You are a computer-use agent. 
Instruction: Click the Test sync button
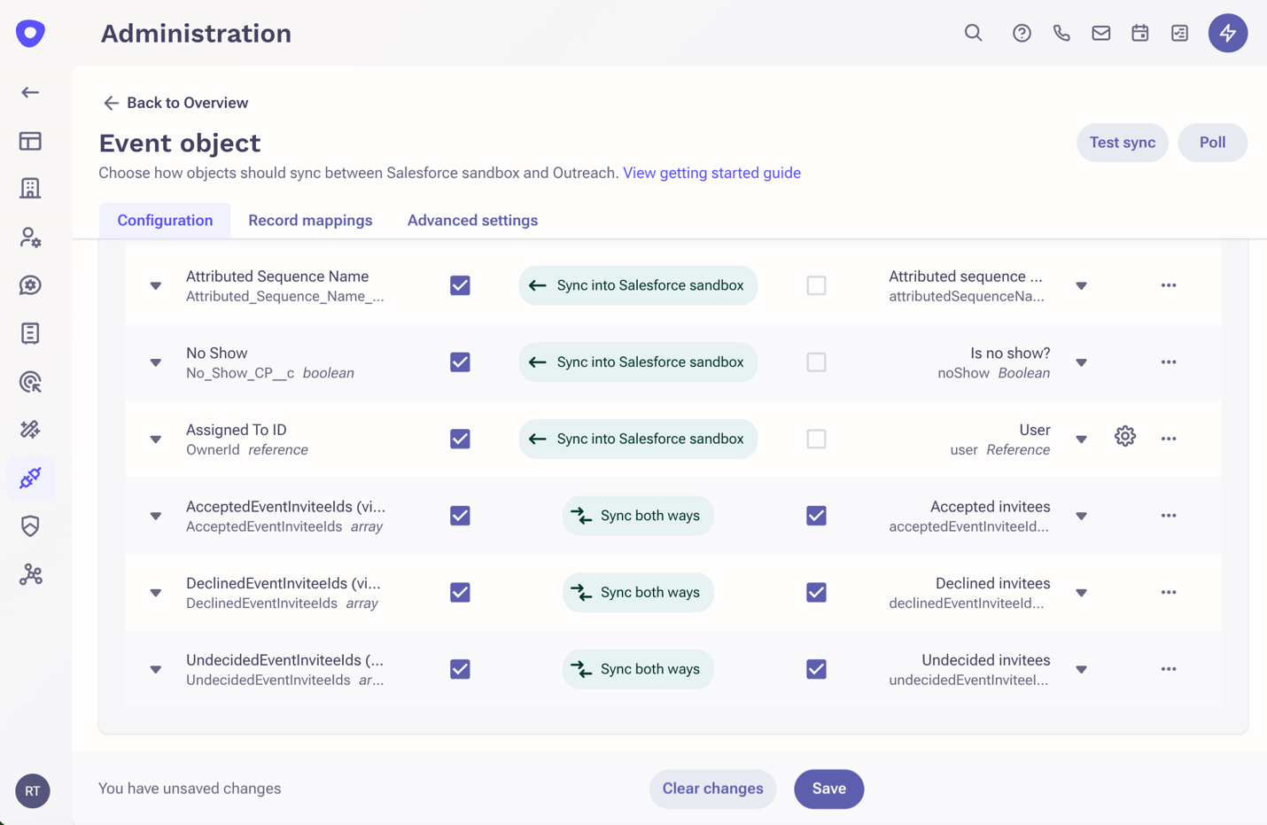point(1123,143)
